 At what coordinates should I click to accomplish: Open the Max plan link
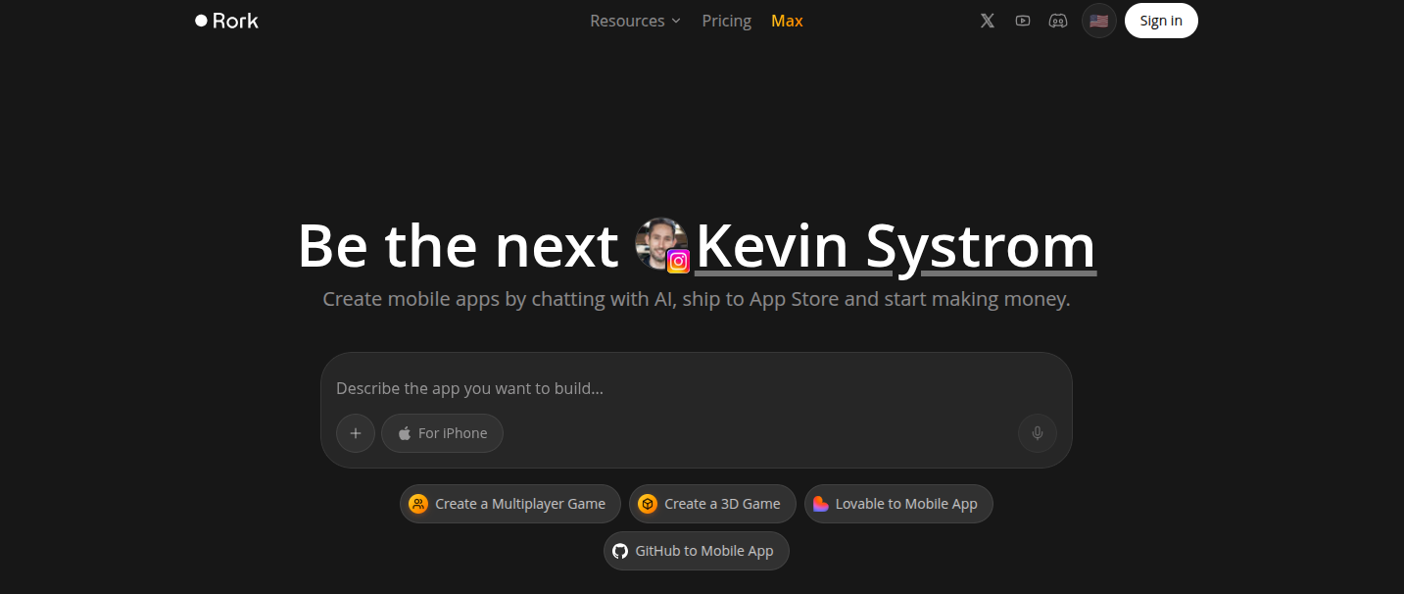coord(787,21)
